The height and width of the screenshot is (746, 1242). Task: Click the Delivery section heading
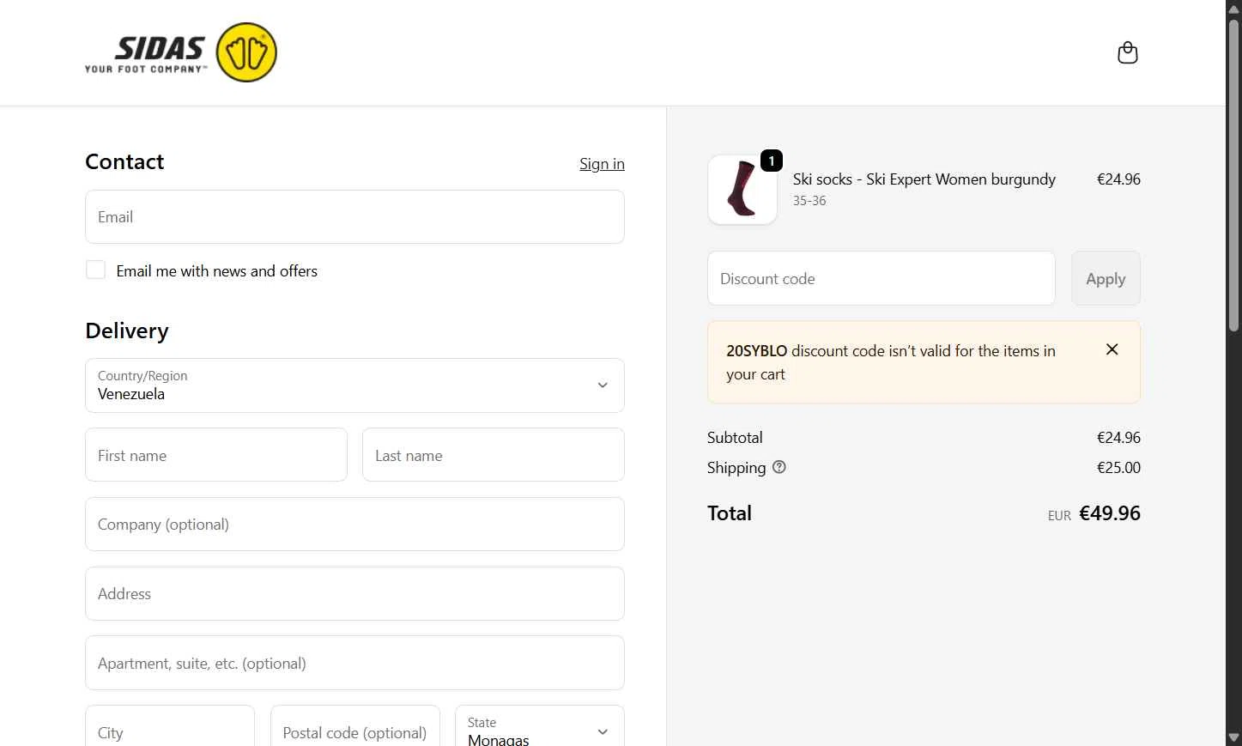(x=127, y=331)
